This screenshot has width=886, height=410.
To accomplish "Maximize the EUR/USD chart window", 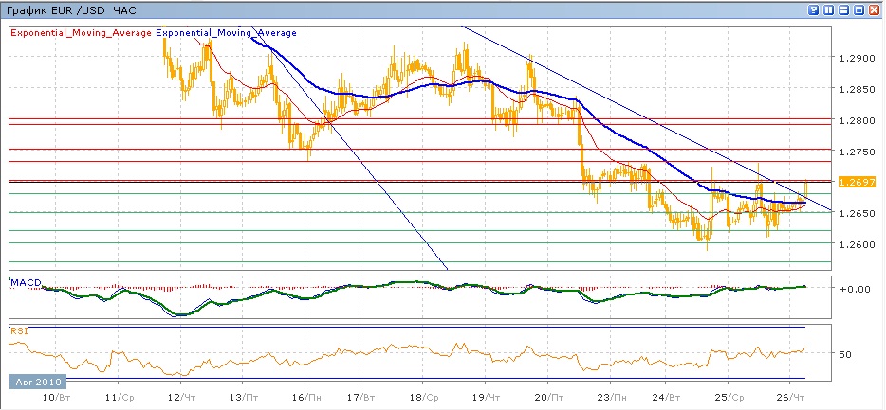I will 858,9.
